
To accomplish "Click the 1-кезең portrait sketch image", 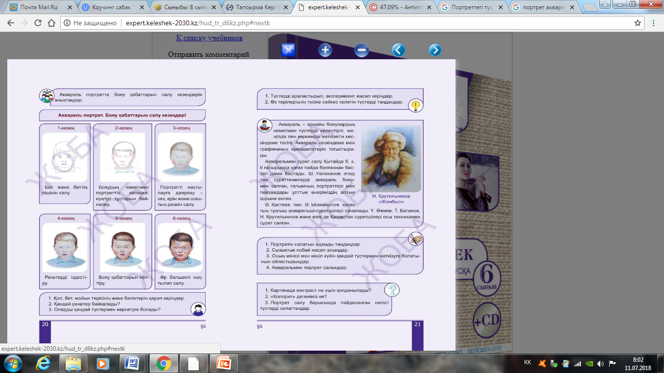I will coord(65,157).
